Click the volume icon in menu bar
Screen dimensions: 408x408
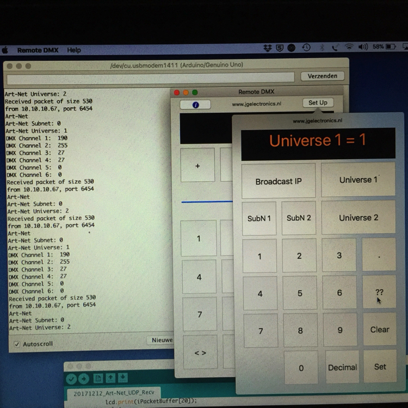pyautogui.click(x=363, y=47)
